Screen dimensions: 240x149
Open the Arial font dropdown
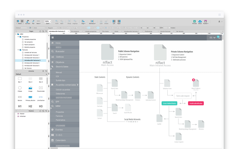tap(40, 28)
